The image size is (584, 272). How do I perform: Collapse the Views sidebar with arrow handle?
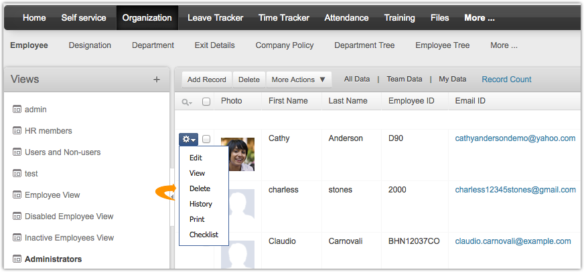(172, 196)
